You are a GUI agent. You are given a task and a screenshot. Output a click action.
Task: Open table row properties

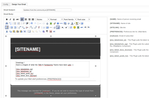tap(11, 27)
